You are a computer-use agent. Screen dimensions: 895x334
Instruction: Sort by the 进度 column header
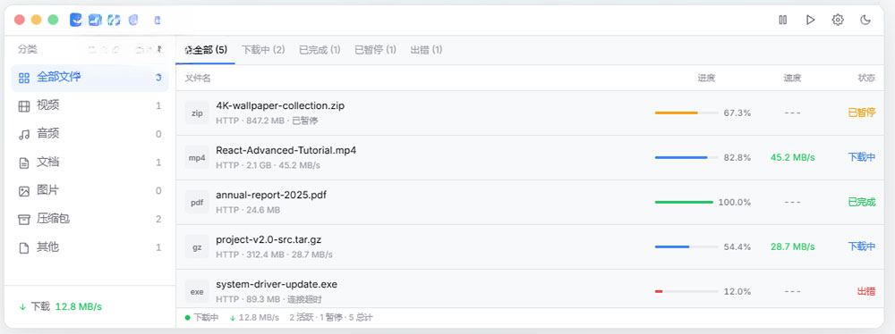click(x=706, y=78)
